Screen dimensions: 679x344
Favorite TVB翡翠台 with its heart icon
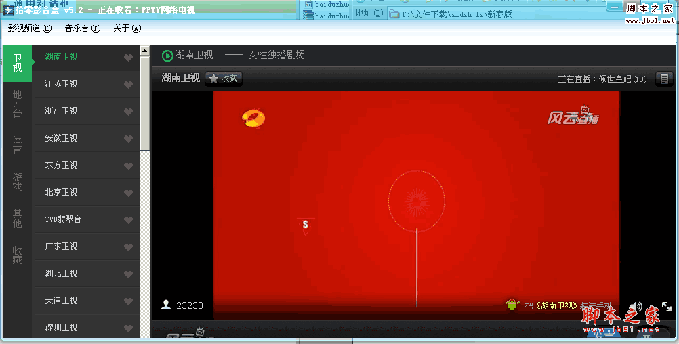click(128, 220)
